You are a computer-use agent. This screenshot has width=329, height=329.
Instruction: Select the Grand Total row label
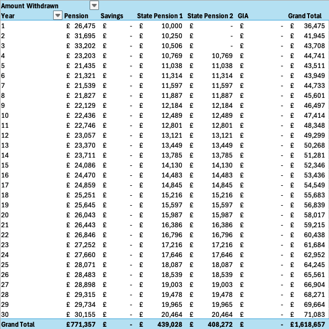point(18,325)
